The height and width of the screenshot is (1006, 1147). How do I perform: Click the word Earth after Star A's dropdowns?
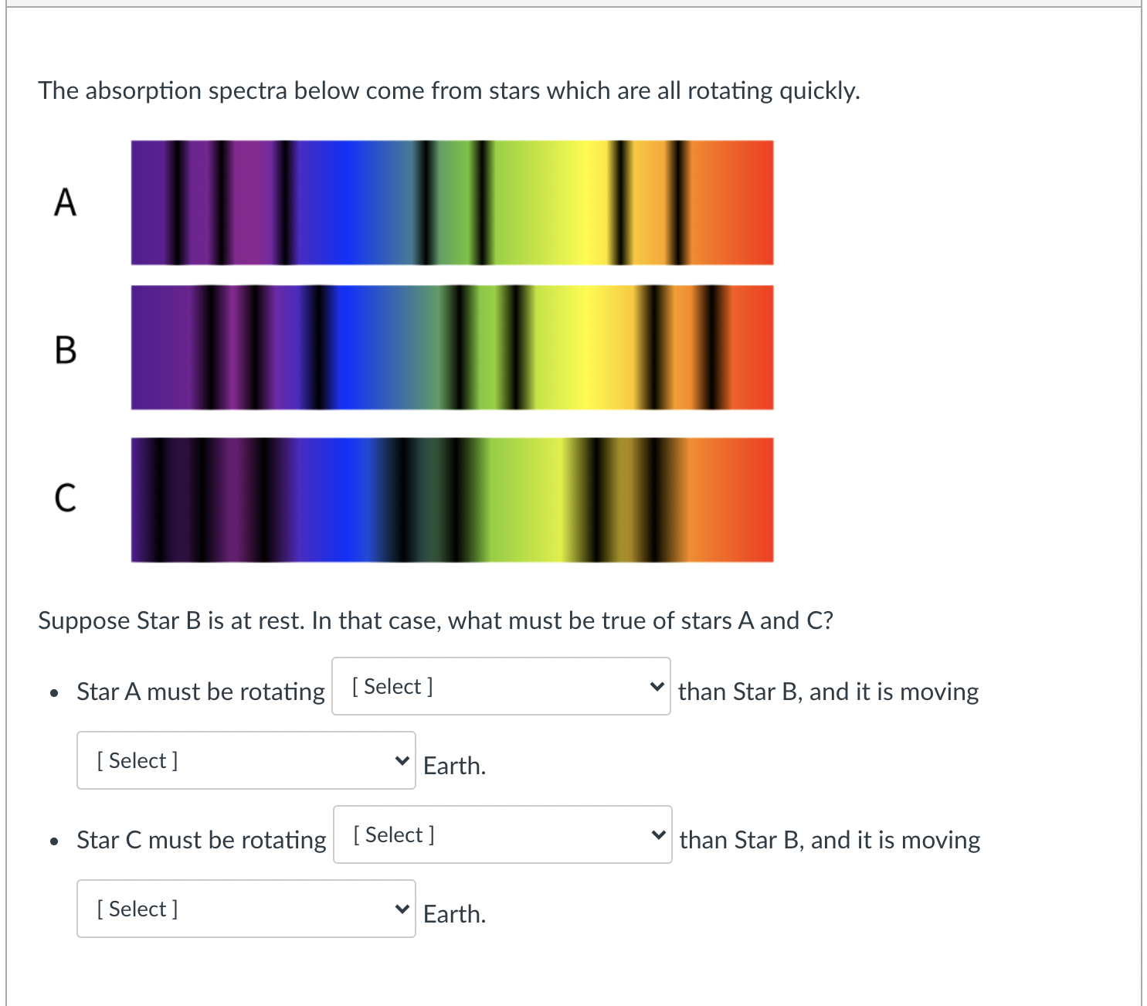pos(454,765)
